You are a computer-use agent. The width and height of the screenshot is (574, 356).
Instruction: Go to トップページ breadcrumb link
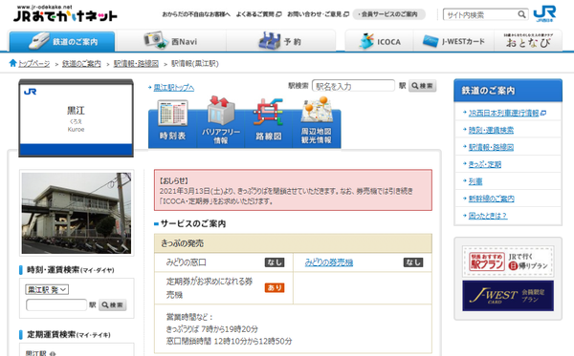[x=34, y=64]
